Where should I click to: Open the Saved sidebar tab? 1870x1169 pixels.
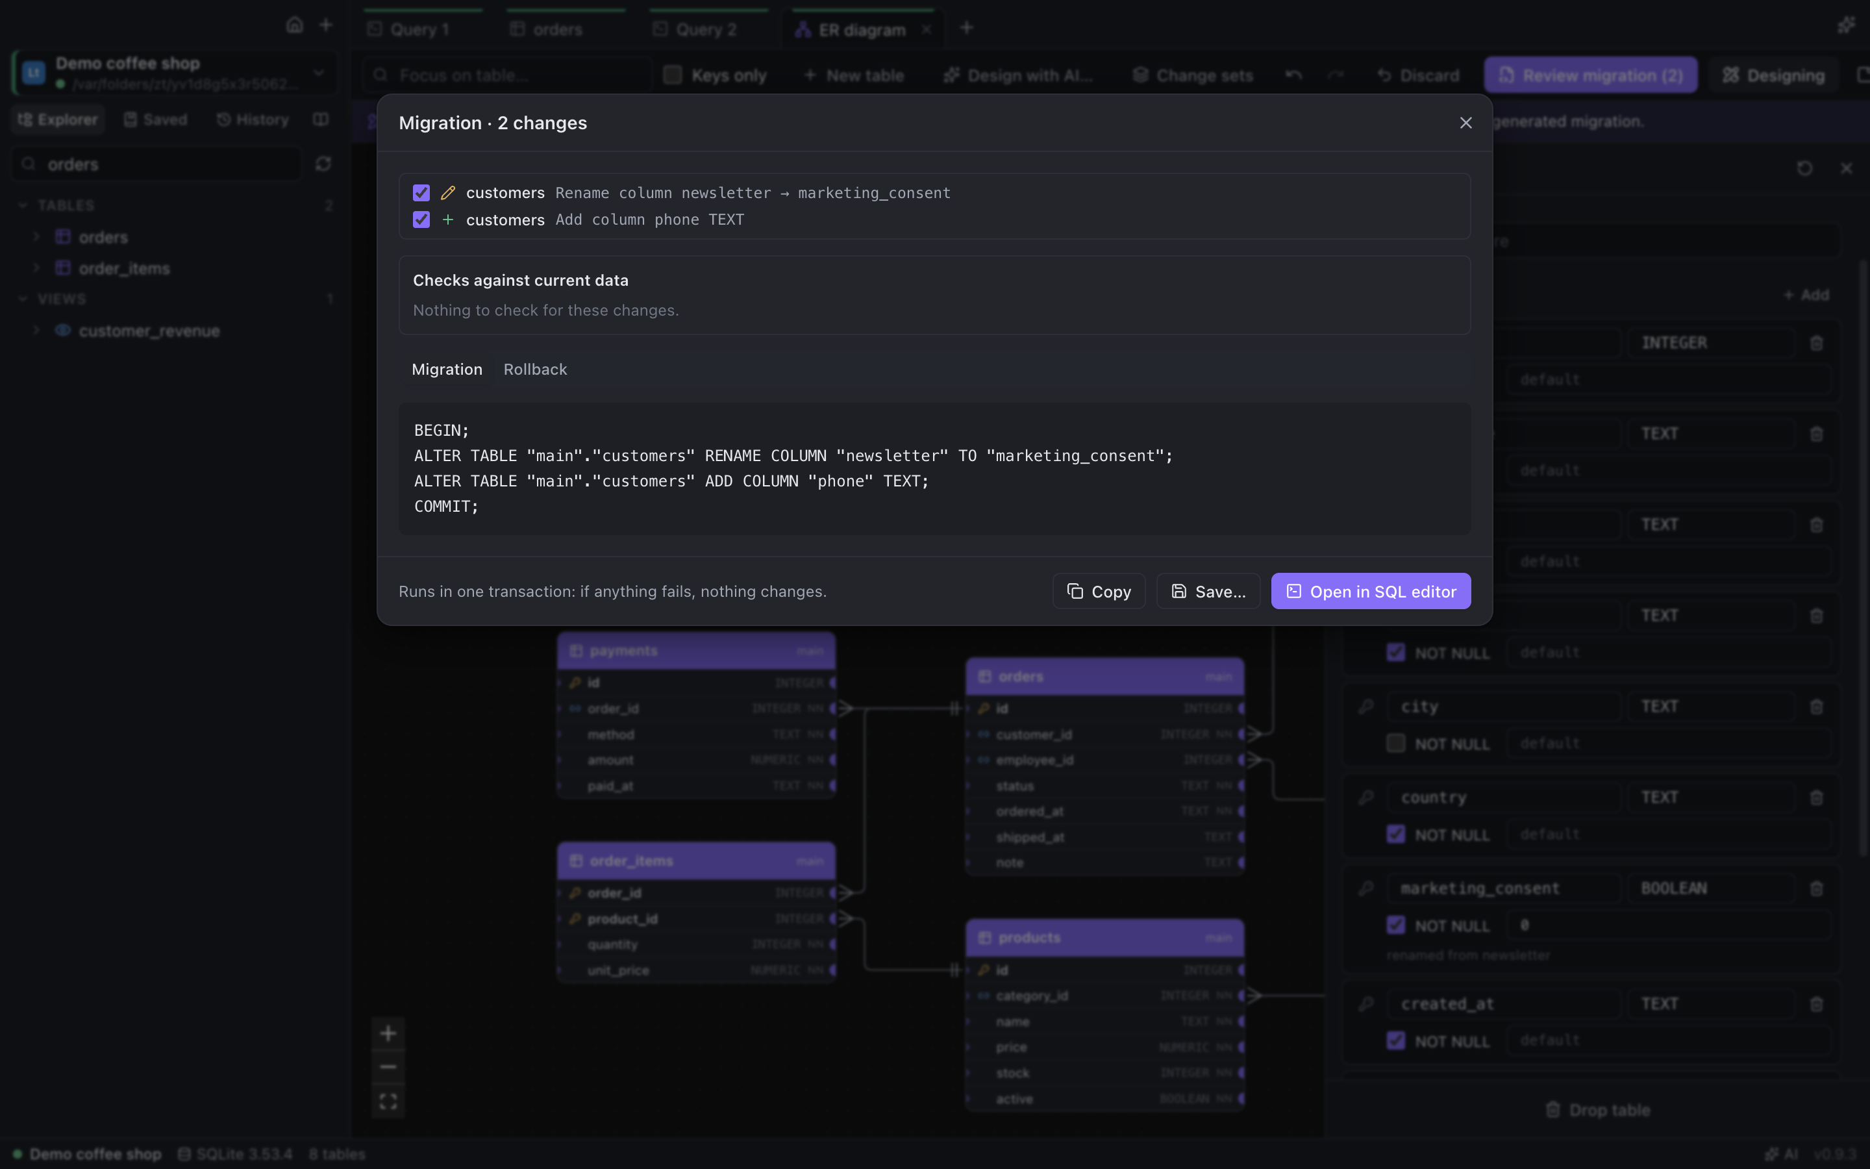tap(155, 120)
